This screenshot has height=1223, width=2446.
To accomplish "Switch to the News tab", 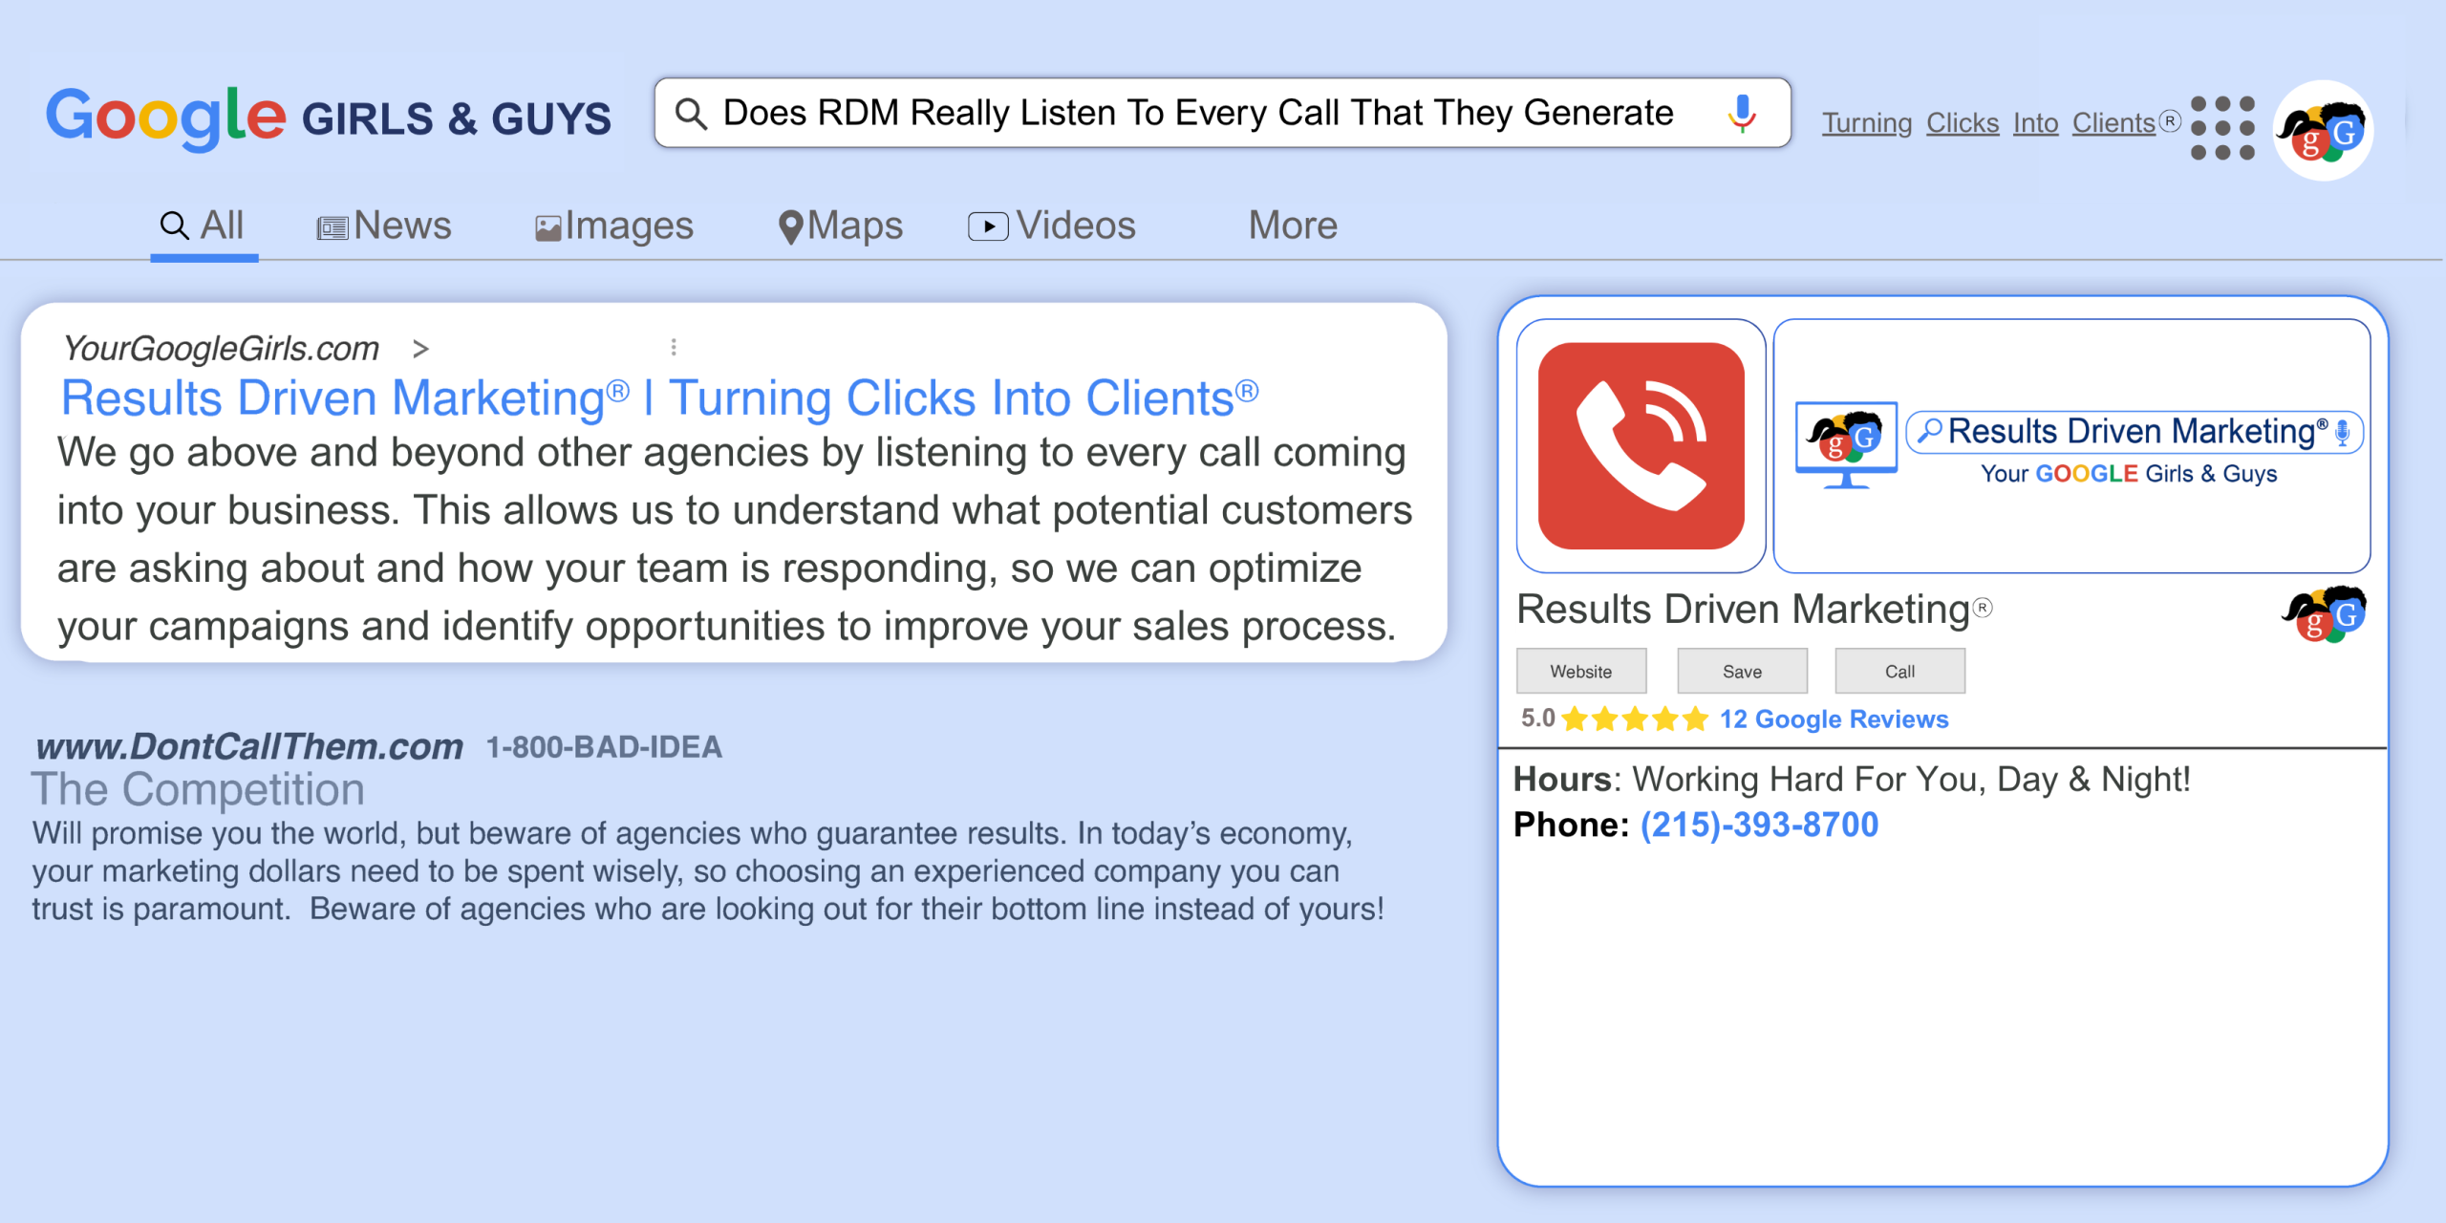I will pos(384,225).
